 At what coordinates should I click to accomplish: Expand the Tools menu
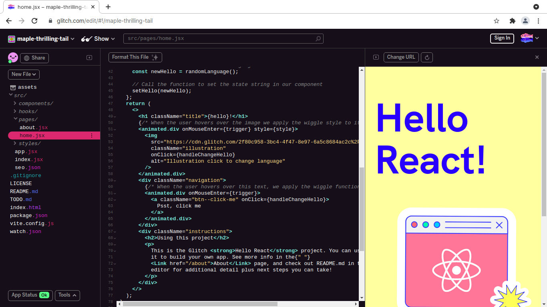click(x=67, y=295)
